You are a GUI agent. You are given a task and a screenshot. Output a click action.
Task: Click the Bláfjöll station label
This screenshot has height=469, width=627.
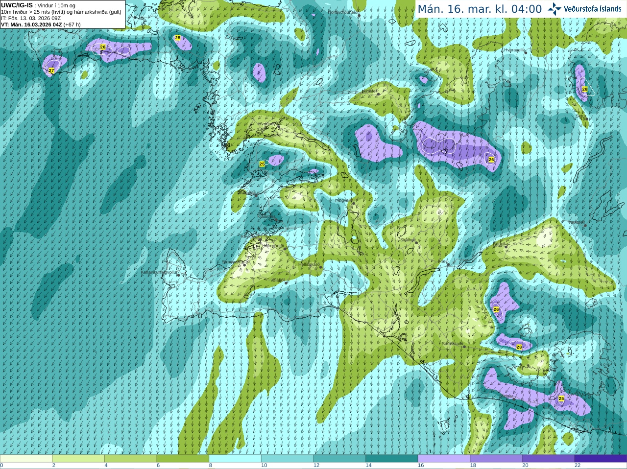tap(278, 280)
